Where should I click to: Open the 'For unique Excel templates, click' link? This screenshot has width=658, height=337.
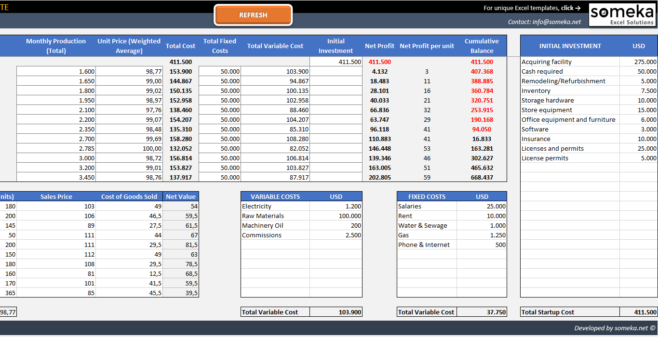532,8
